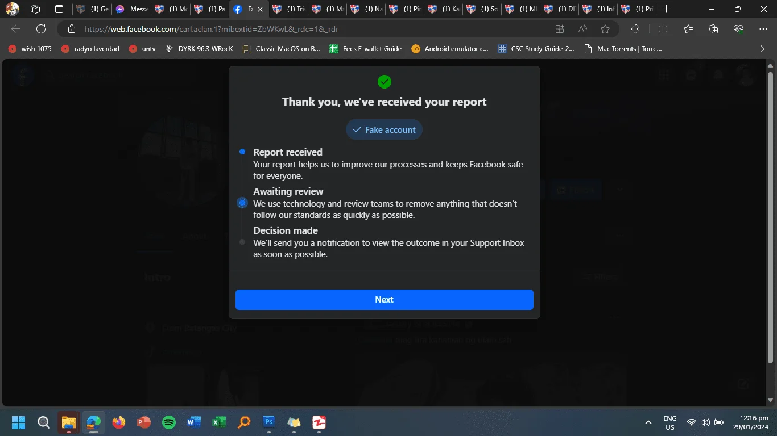777x436 pixels.
Task: Open the Collections icon
Action: pos(713,29)
